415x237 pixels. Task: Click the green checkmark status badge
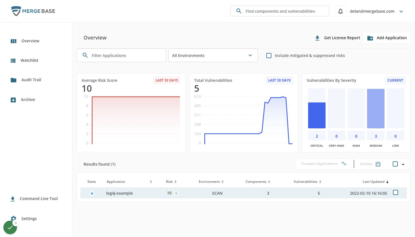pos(10,227)
